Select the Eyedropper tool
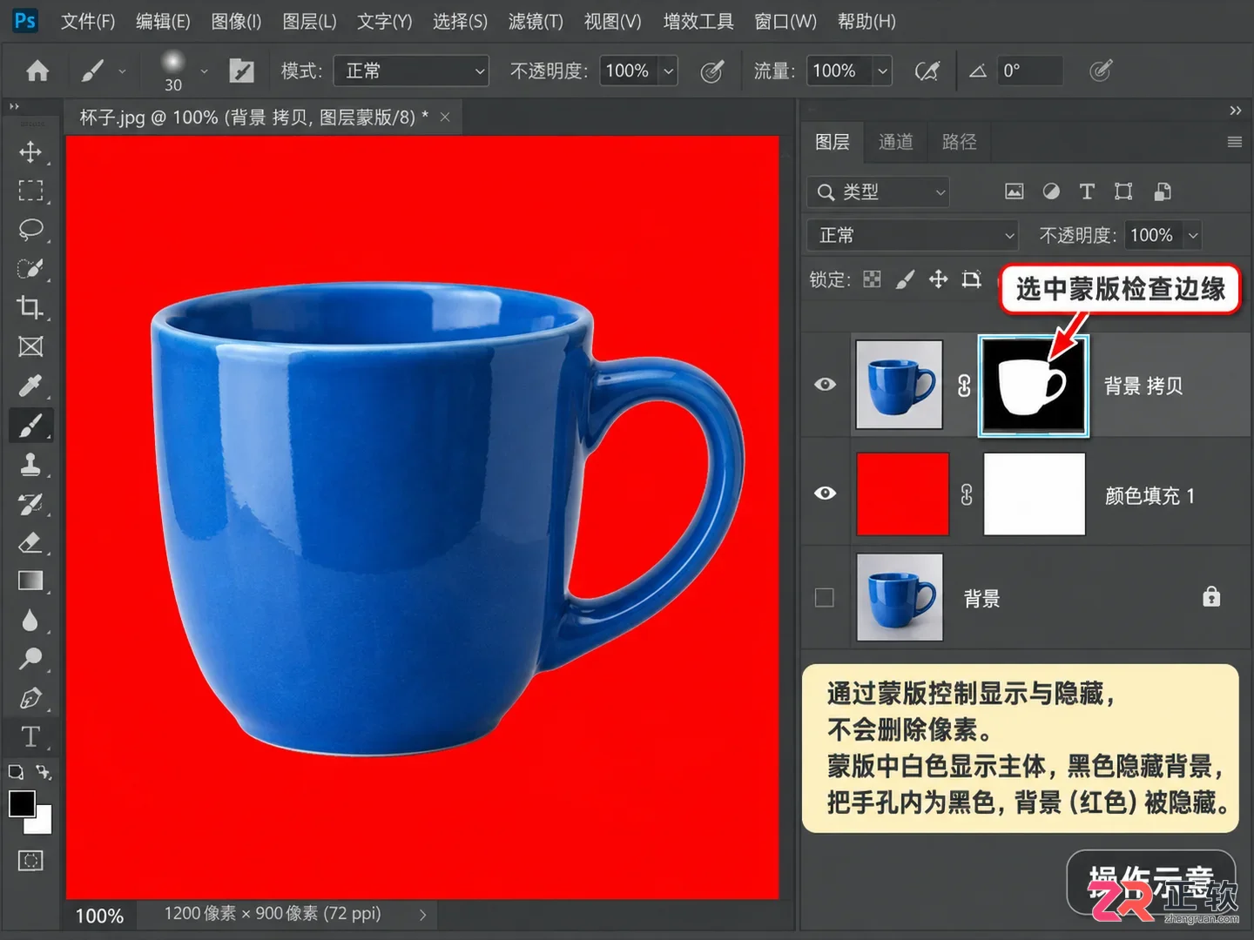Image resolution: width=1254 pixels, height=940 pixels. click(x=30, y=386)
